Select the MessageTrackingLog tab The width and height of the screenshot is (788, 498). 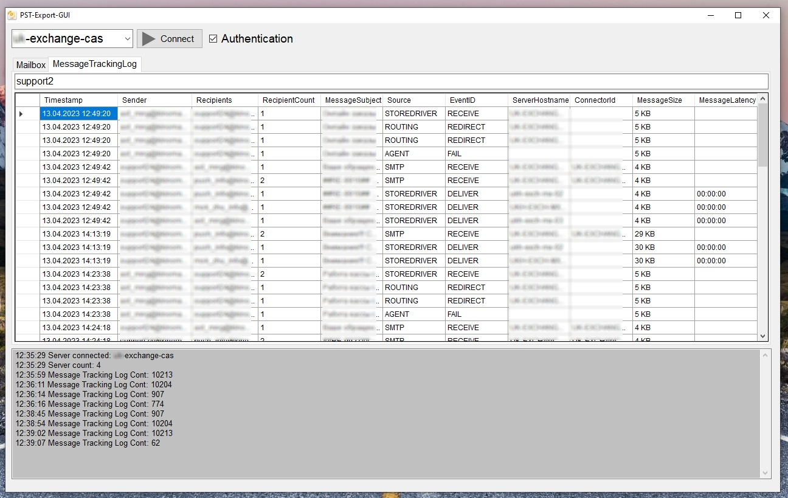[95, 64]
